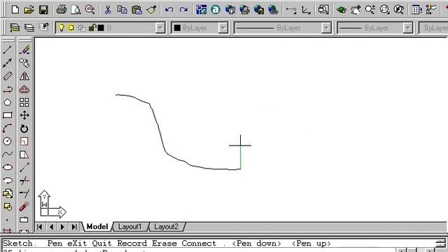Click the Insert Hyperlink icon

point(274,10)
